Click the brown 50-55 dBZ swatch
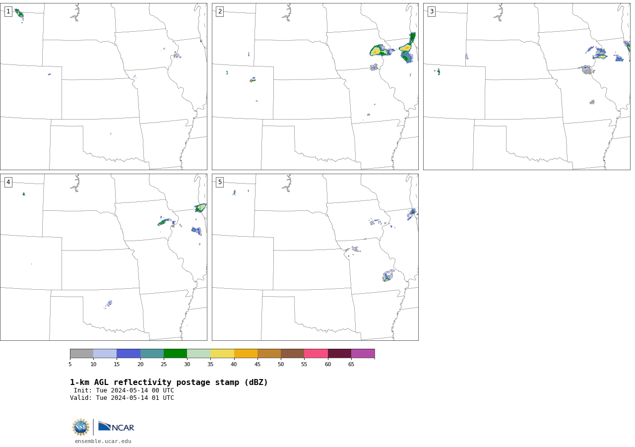635x447 pixels. pyautogui.click(x=292, y=353)
